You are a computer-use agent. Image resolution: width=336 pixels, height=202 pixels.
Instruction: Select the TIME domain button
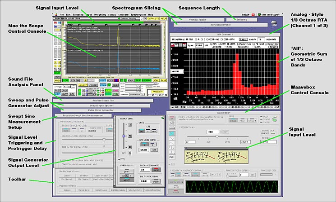point(115,85)
